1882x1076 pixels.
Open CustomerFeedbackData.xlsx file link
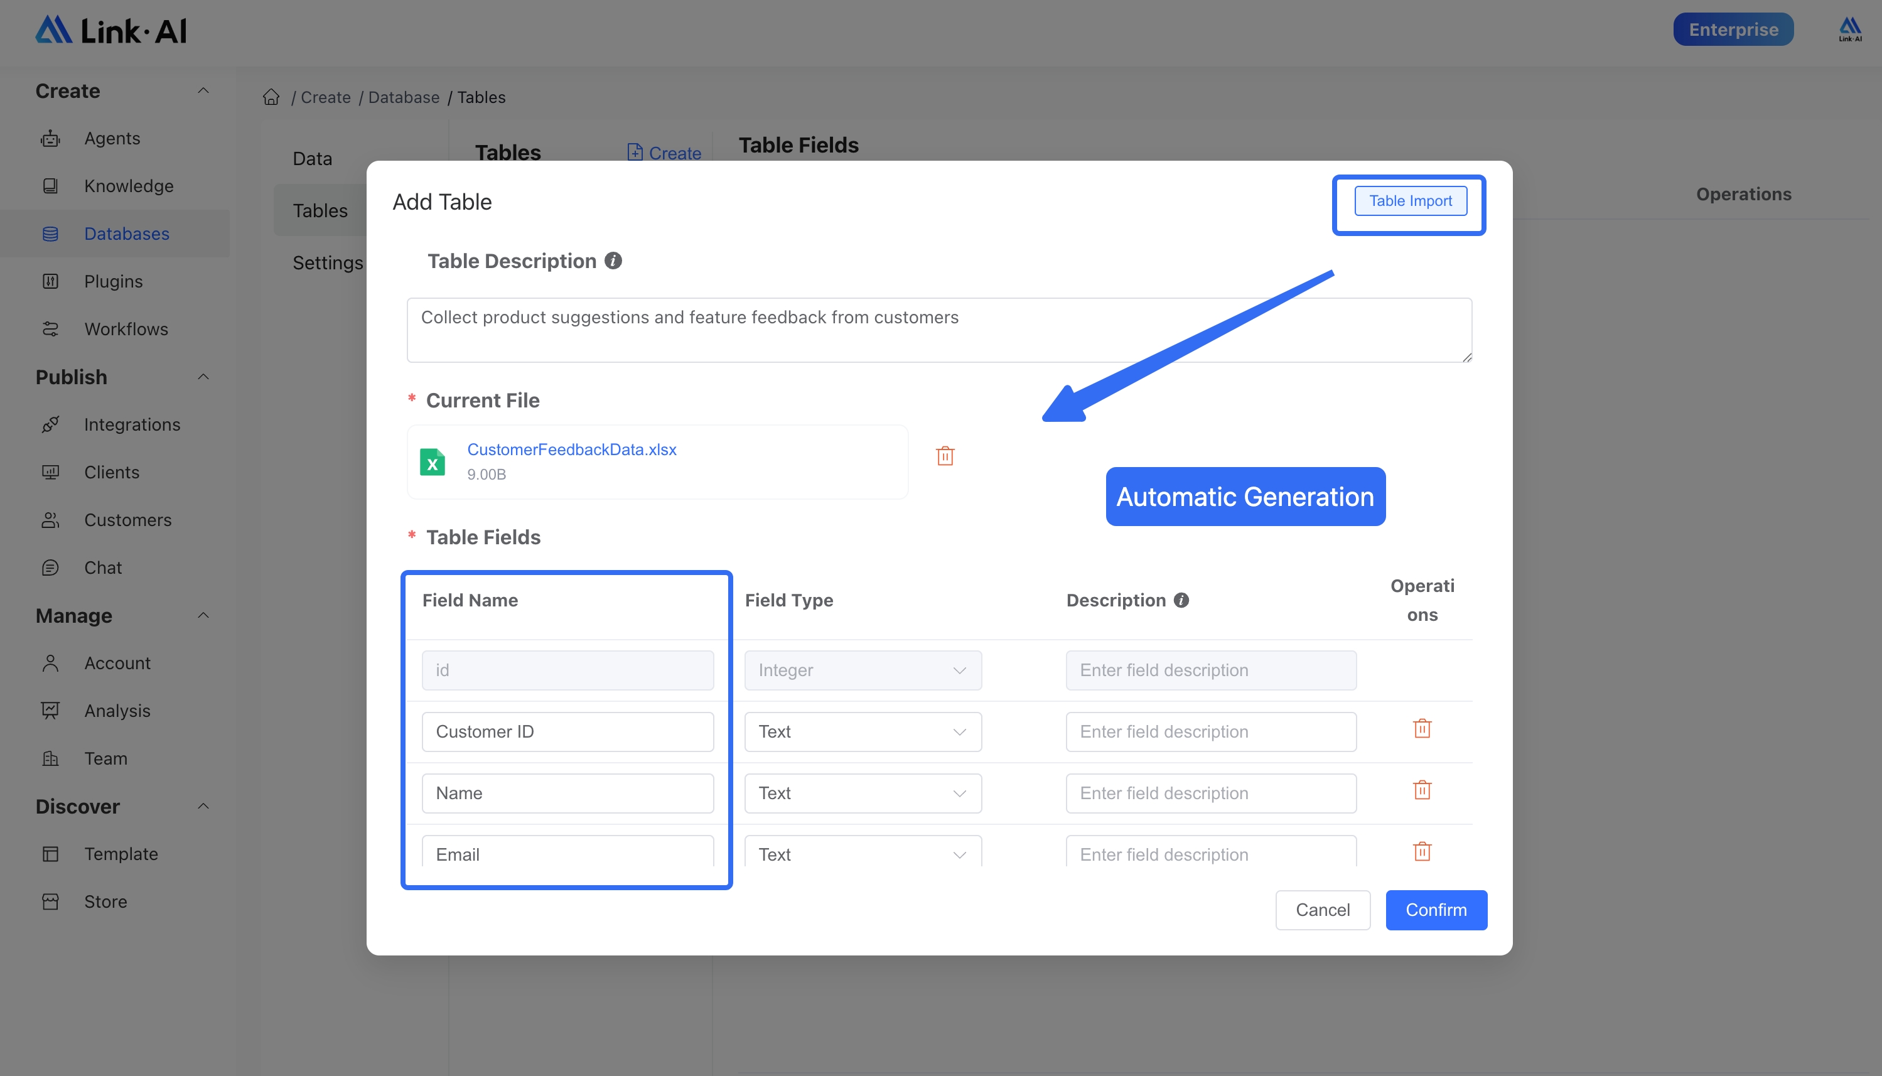click(571, 449)
